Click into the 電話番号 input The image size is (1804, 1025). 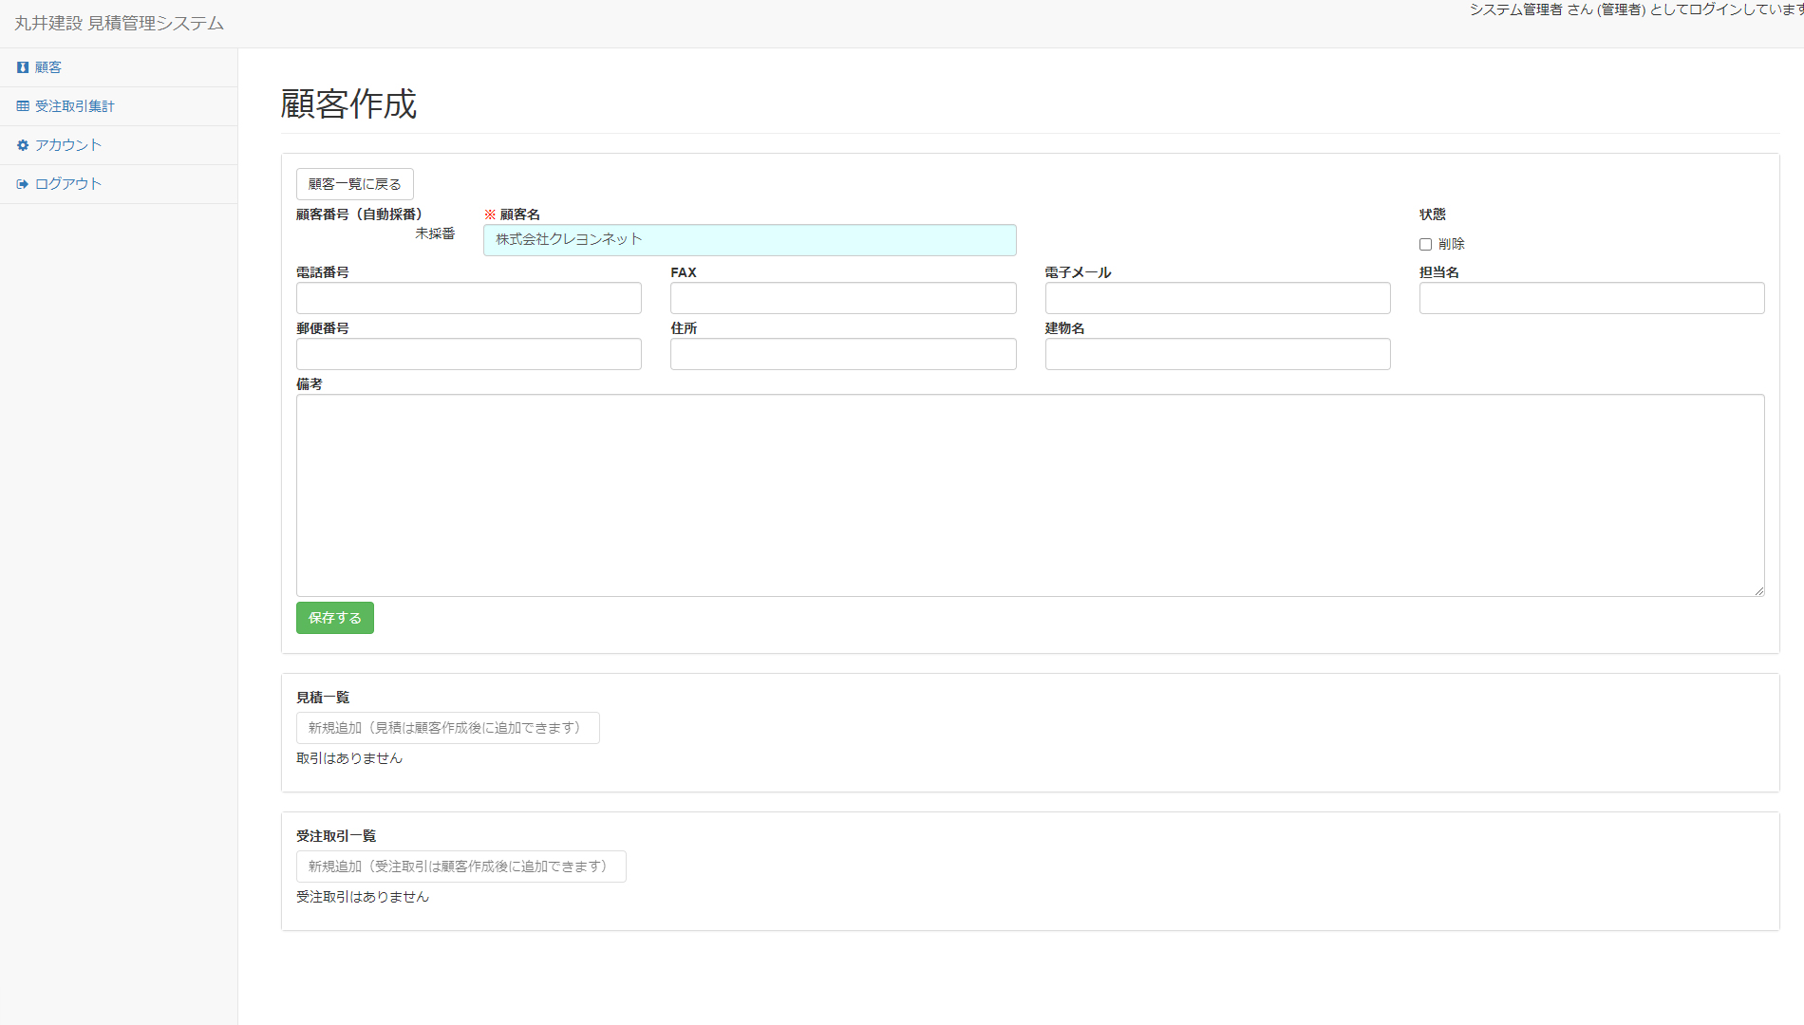pos(468,298)
